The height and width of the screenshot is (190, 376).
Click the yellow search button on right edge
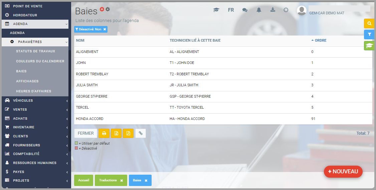(369, 24)
